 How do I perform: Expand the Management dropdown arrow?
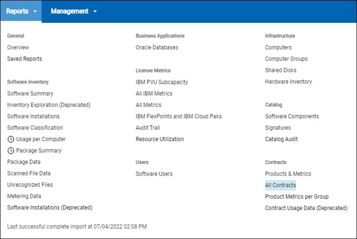[x=95, y=11]
